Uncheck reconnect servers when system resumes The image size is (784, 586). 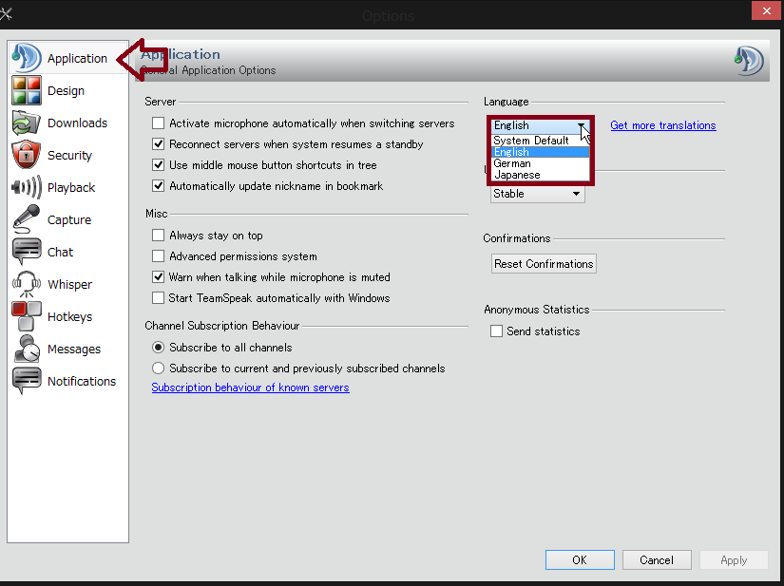pyautogui.click(x=158, y=143)
